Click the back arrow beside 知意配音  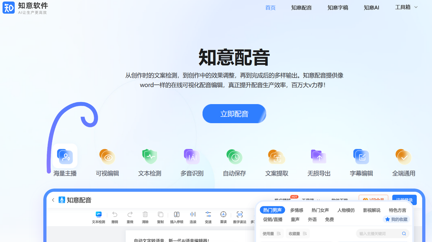pos(53,200)
